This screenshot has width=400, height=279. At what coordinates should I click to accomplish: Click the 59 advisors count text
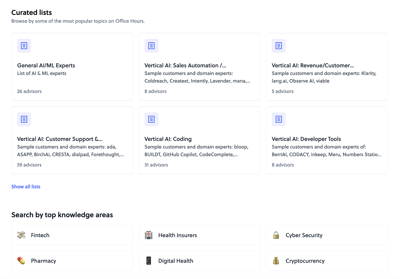[29, 165]
